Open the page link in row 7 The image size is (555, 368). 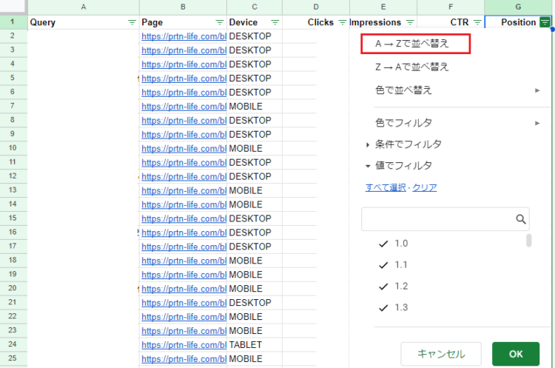point(184,107)
